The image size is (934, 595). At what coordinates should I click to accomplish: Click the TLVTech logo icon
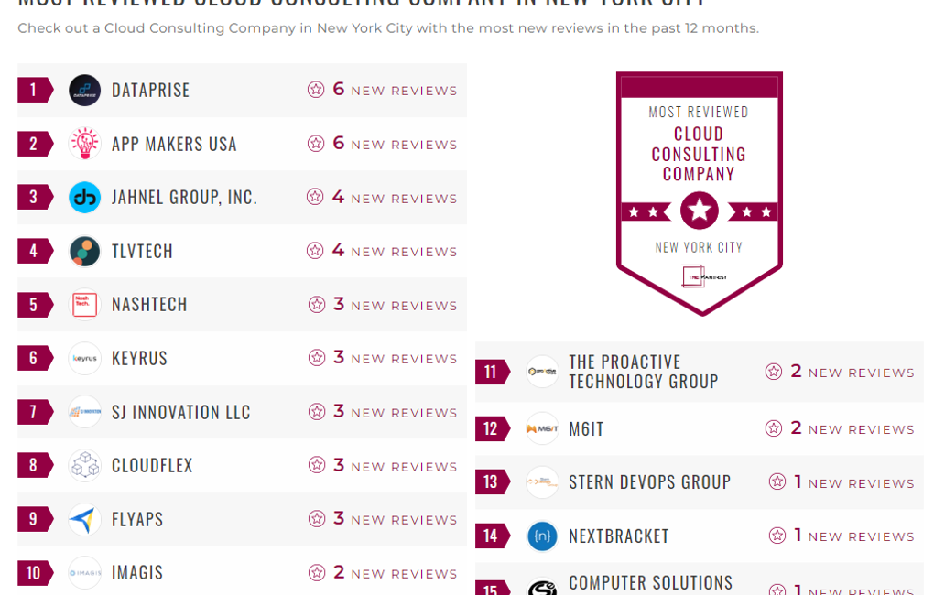coord(84,251)
